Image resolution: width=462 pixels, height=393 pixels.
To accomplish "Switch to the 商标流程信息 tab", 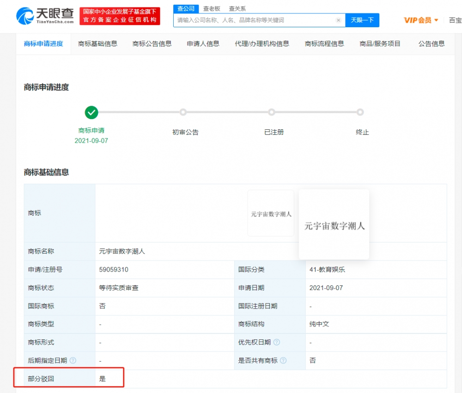I will tap(324, 44).
